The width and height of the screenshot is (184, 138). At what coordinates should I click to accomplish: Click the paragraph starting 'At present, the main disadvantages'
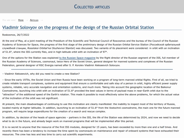click(91, 108)
